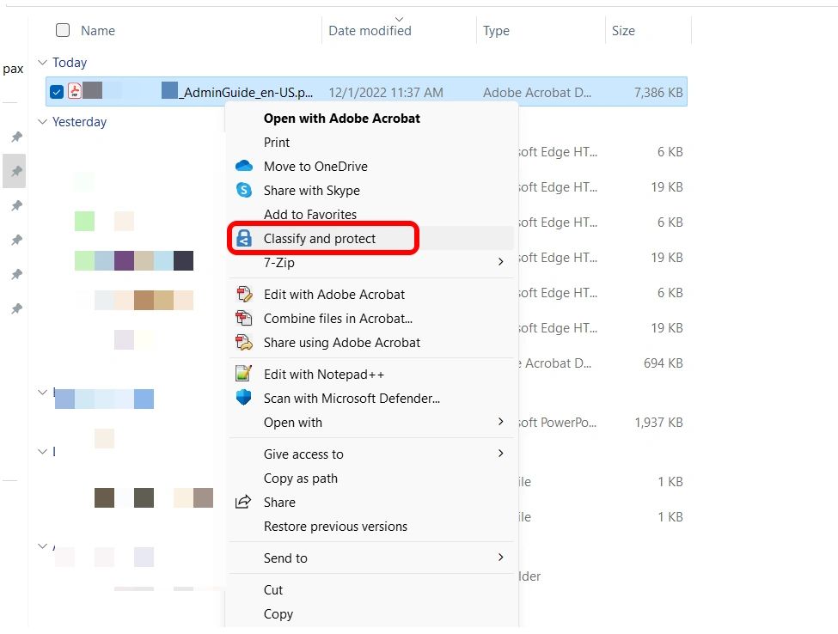Click the Edit with Adobe Acrobat icon
This screenshot has height=634, width=838.
tap(244, 294)
